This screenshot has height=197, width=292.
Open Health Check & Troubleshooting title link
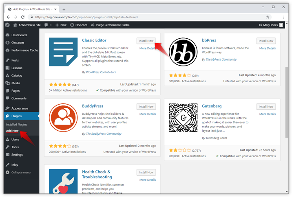click(x=97, y=174)
